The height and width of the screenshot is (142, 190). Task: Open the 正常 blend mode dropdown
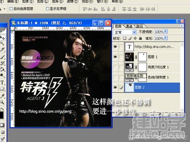pos(125,32)
